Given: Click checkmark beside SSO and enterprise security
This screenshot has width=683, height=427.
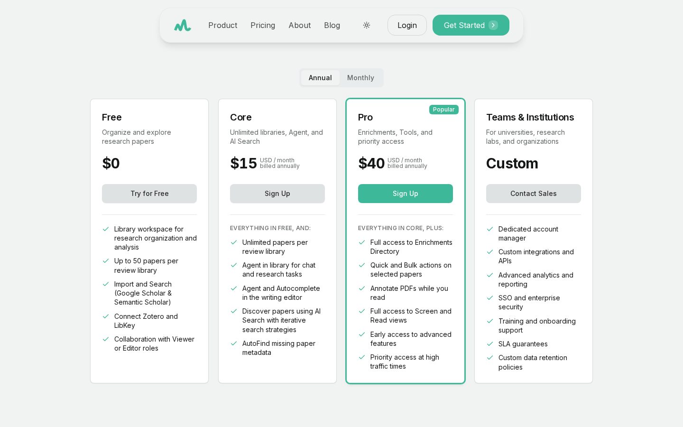Looking at the screenshot, I should point(490,298).
